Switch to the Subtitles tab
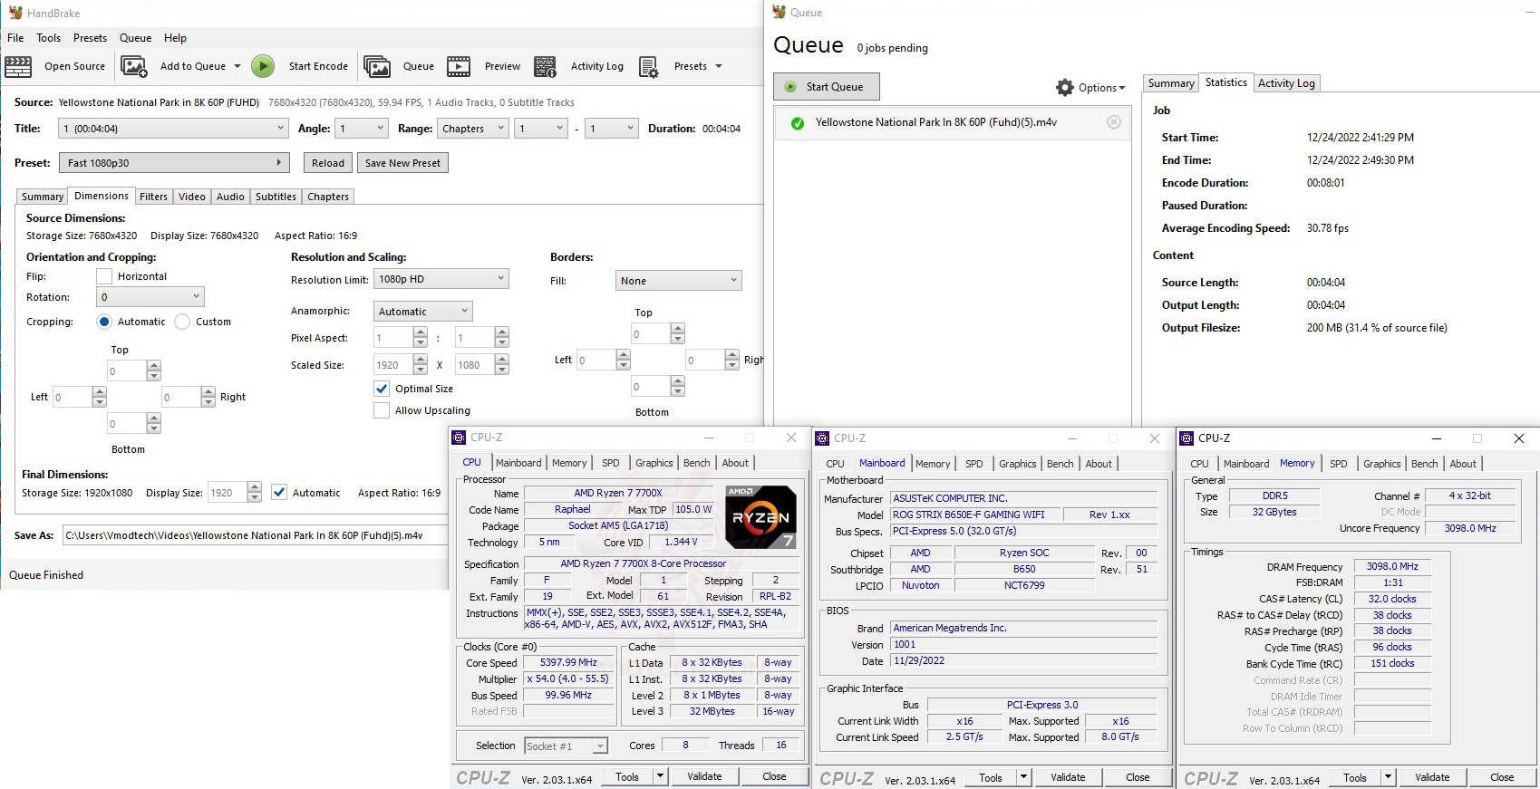Screen dimensions: 1540x789 tap(276, 197)
